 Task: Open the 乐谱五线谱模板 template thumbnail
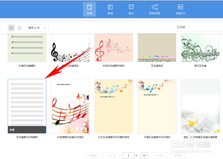(x=27, y=47)
